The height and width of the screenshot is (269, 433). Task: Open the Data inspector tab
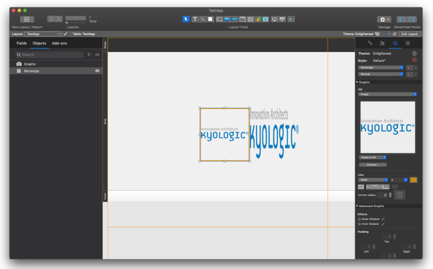pos(408,43)
